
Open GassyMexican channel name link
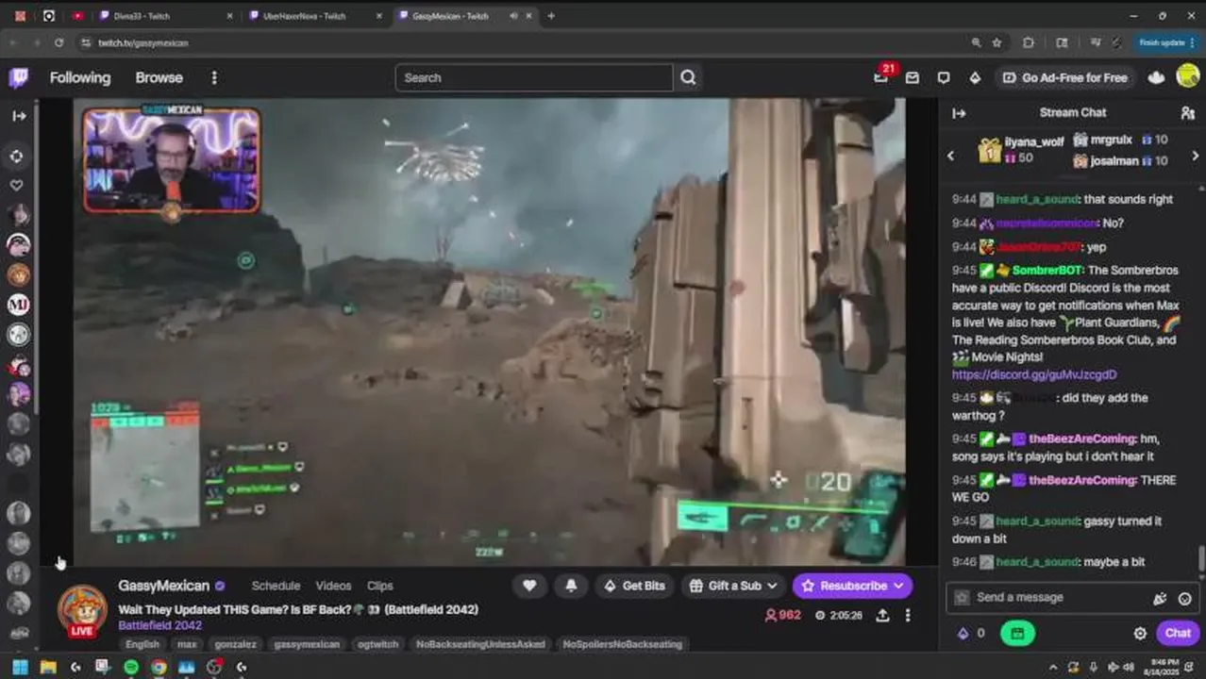click(164, 586)
